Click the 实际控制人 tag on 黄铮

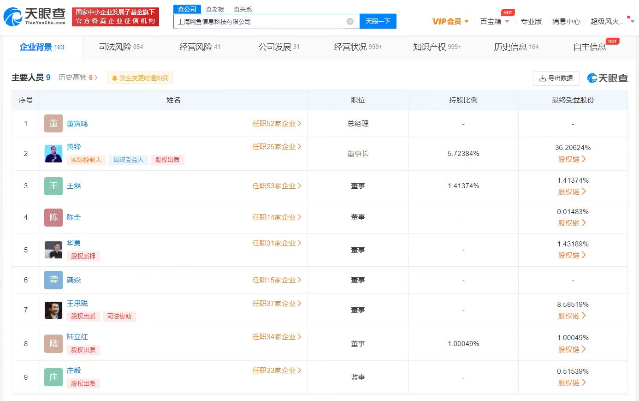point(86,160)
